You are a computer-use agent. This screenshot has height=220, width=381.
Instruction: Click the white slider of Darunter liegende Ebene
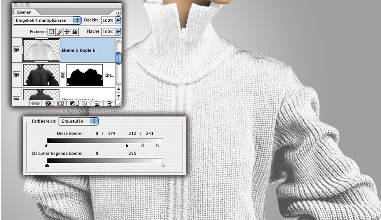tap(163, 165)
